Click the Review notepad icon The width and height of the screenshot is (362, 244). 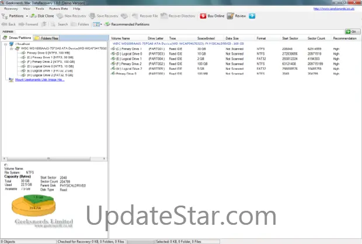click(x=231, y=16)
